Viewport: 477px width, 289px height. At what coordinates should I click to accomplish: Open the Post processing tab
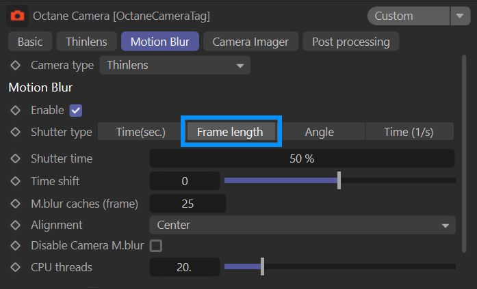point(350,42)
